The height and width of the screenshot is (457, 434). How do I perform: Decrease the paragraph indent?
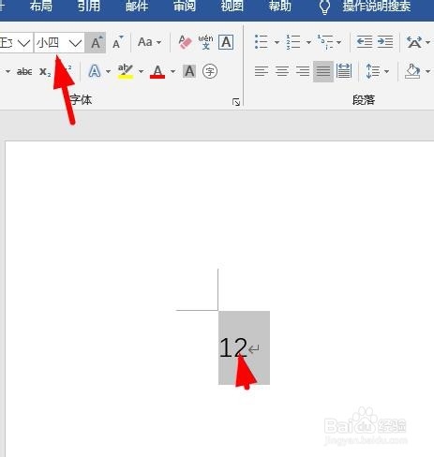point(365,42)
